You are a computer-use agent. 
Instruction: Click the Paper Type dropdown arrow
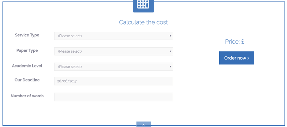[170, 51]
